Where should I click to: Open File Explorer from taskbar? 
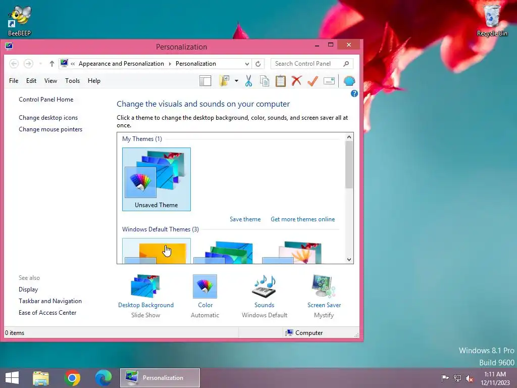coord(41,378)
